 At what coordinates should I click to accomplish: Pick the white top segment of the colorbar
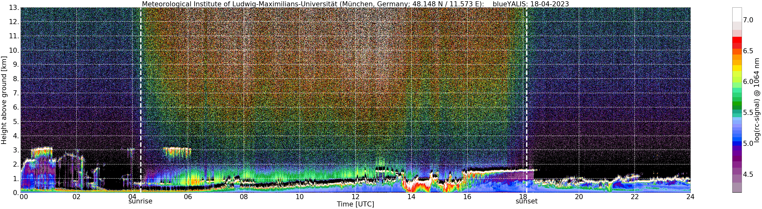[x=737, y=14]
